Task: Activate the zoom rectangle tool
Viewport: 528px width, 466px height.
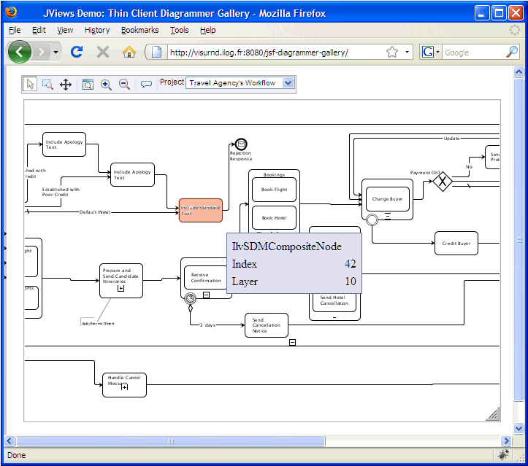Action: coord(47,84)
